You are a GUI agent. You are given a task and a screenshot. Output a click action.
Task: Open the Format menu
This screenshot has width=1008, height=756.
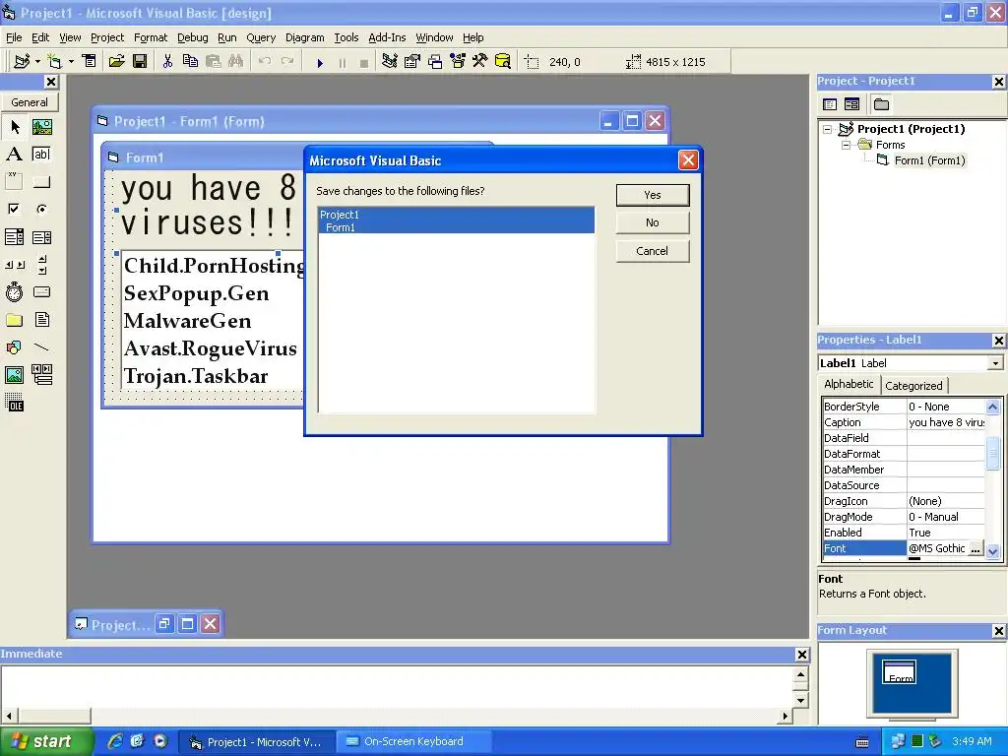click(x=151, y=37)
